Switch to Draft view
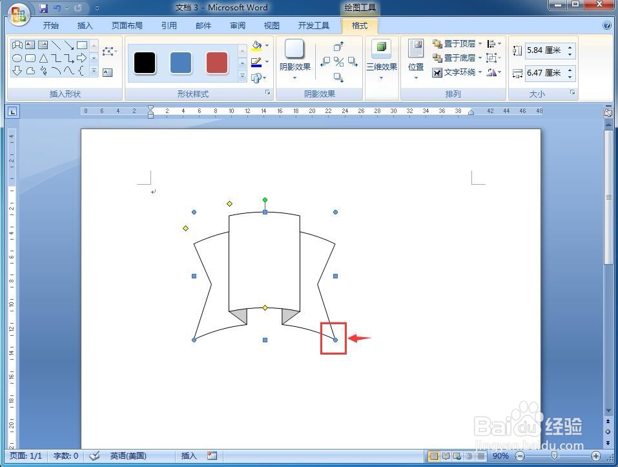 point(481,457)
